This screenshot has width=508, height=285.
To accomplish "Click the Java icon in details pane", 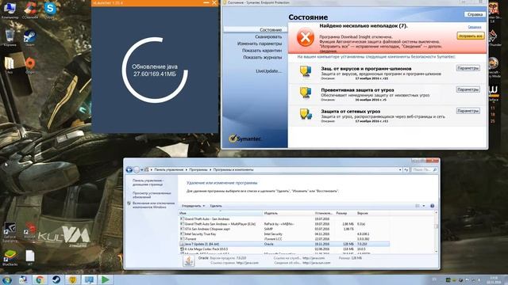I will pos(189,260).
